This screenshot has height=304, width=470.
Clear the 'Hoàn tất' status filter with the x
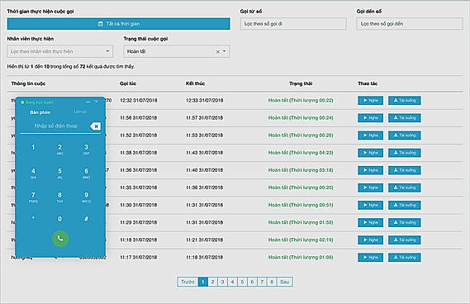[x=218, y=51]
